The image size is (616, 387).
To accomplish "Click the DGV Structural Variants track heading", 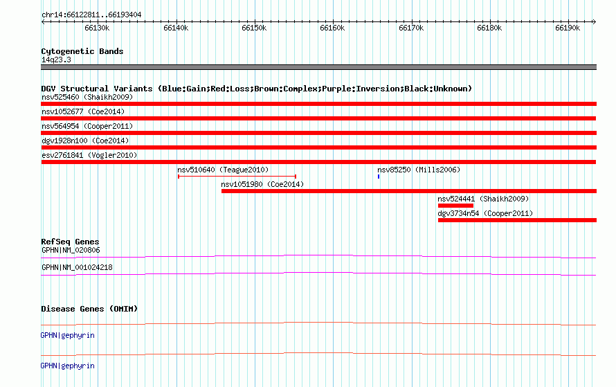I will coord(257,89).
